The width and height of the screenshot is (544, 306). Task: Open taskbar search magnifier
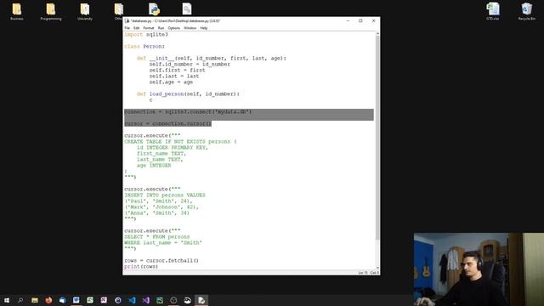pyautogui.click(x=20, y=300)
